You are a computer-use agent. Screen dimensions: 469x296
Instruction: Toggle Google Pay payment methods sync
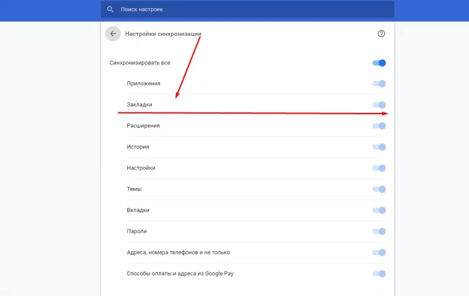click(379, 273)
